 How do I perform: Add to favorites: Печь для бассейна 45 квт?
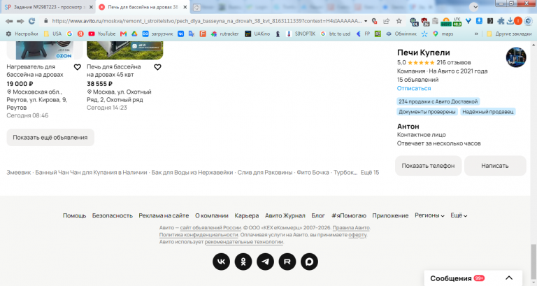(157, 67)
